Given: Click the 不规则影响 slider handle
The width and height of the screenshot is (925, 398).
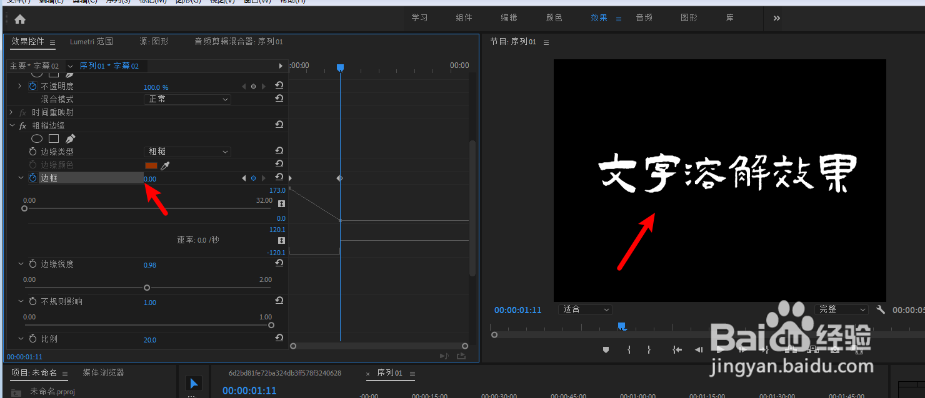Looking at the screenshot, I should 271,325.
